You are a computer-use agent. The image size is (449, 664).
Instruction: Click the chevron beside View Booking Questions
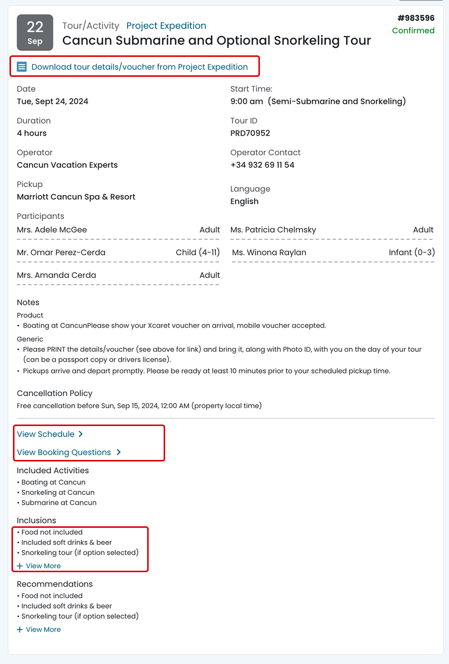[x=119, y=452]
